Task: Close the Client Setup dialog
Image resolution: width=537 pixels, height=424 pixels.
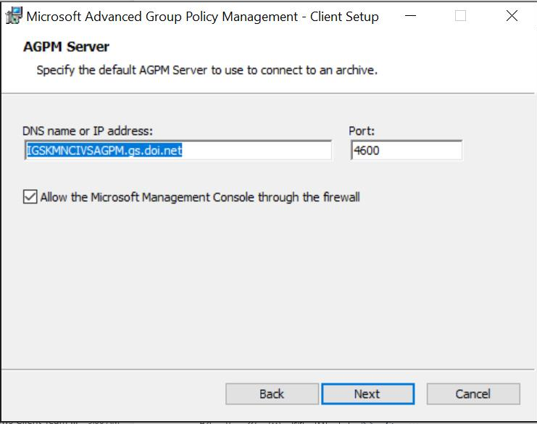Action: coord(512,16)
